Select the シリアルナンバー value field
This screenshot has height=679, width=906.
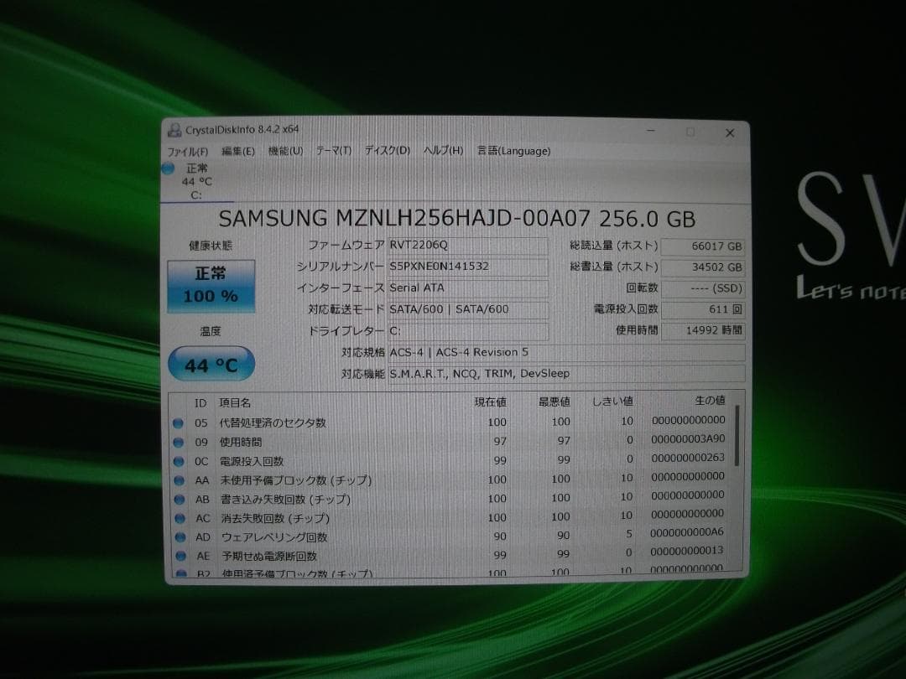[467, 267]
